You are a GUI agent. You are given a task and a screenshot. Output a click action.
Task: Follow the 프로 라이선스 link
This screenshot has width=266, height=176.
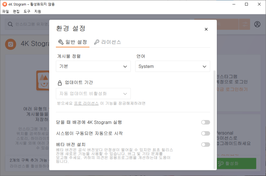tap(86, 103)
